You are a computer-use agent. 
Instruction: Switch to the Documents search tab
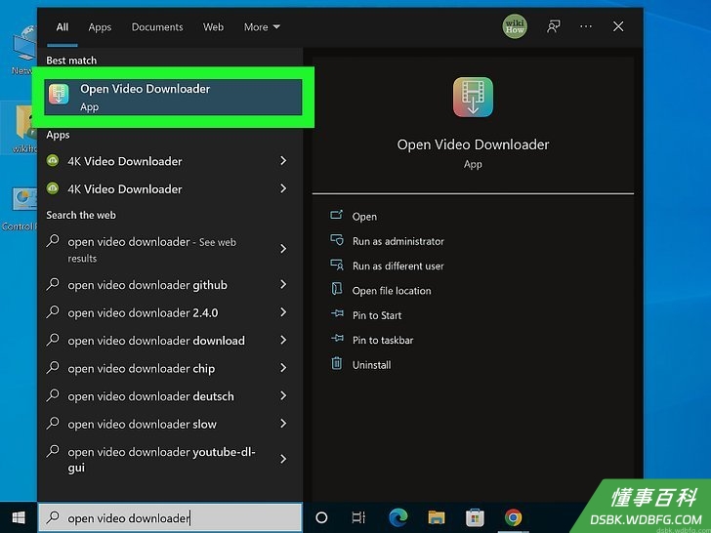pyautogui.click(x=157, y=27)
